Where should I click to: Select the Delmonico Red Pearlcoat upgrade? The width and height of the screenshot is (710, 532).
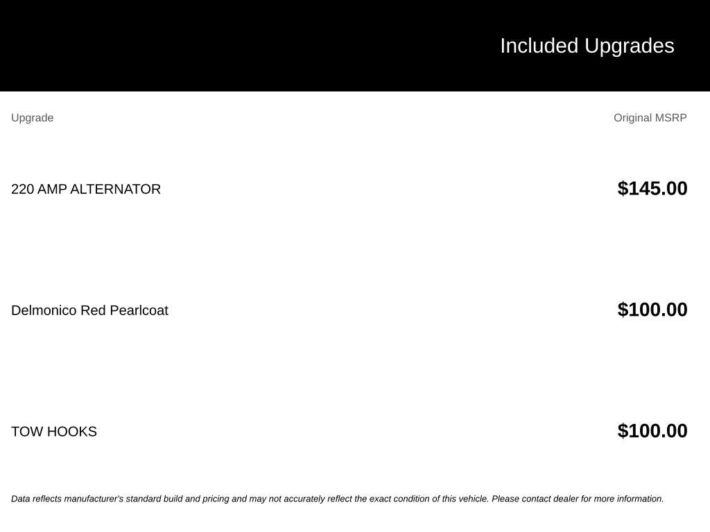(x=89, y=310)
